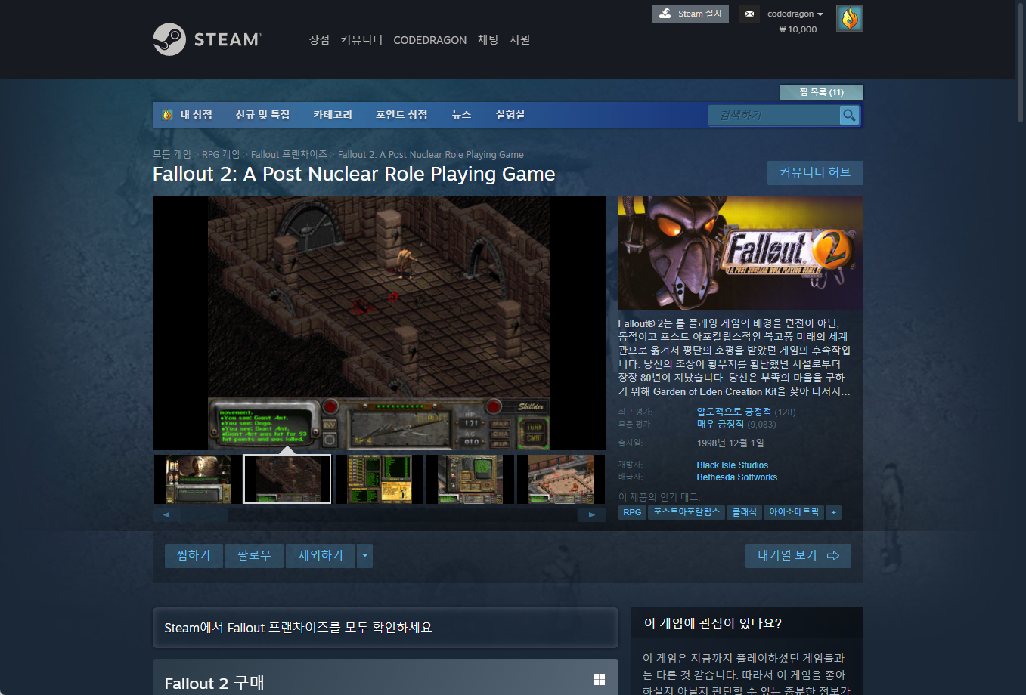
Task: Open 실험실 tab
Action: [x=510, y=115]
